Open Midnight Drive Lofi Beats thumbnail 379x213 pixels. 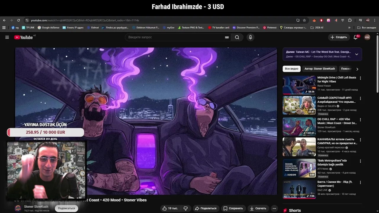[x=299, y=85]
